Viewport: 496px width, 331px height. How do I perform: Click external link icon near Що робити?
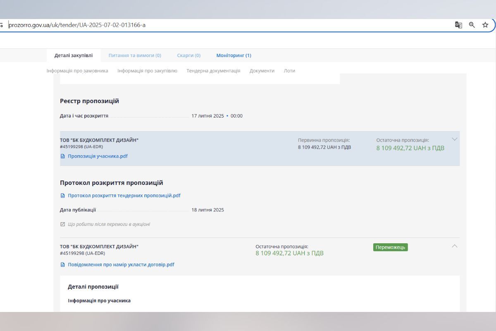click(63, 224)
